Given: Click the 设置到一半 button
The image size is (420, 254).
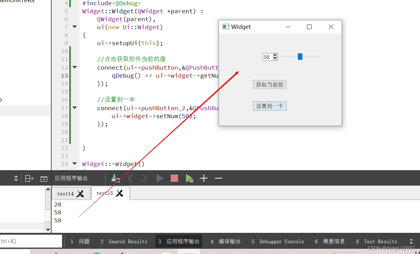Looking at the screenshot, I should pyautogui.click(x=270, y=106).
